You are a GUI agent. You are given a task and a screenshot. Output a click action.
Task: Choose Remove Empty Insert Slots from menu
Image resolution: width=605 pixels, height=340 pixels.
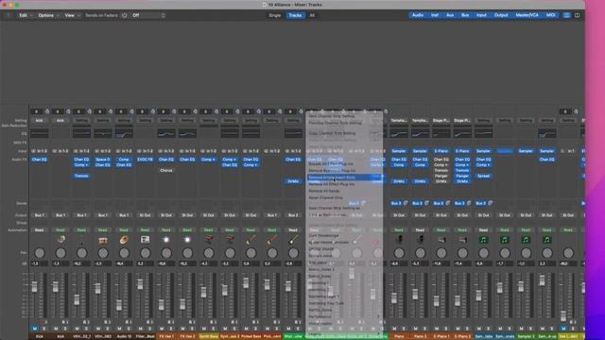click(x=344, y=178)
